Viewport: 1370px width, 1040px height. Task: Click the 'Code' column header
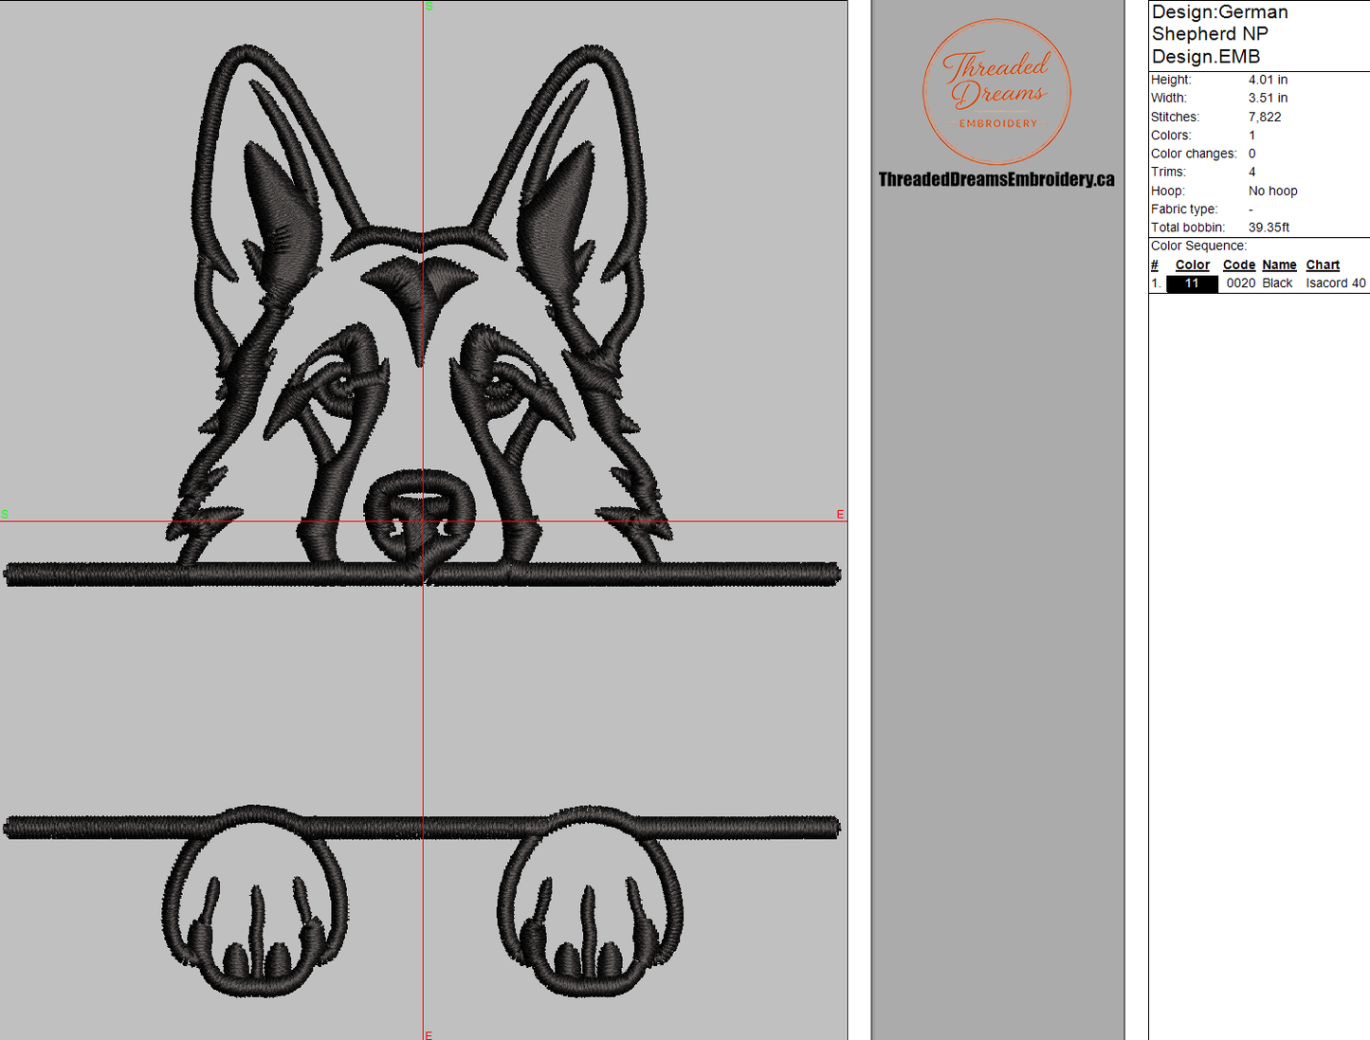click(x=1238, y=265)
